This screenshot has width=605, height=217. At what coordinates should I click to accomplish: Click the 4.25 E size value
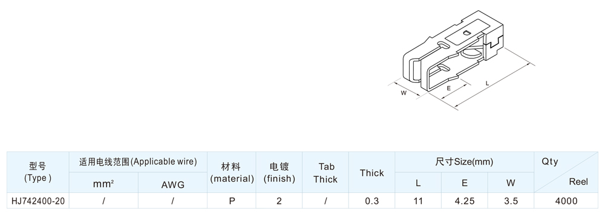click(x=464, y=201)
